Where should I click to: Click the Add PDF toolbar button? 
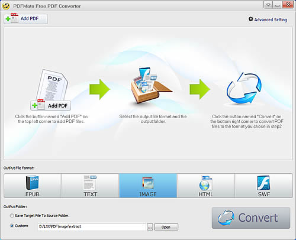click(25, 19)
